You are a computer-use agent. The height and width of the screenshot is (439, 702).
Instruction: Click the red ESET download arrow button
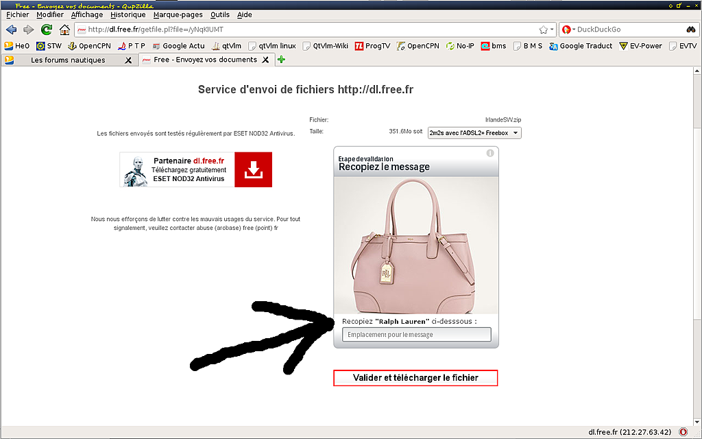(x=254, y=169)
